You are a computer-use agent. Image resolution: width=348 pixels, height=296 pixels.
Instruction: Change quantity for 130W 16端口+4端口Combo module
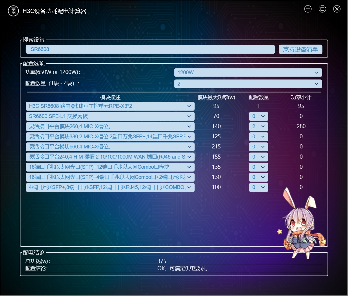[258, 177]
